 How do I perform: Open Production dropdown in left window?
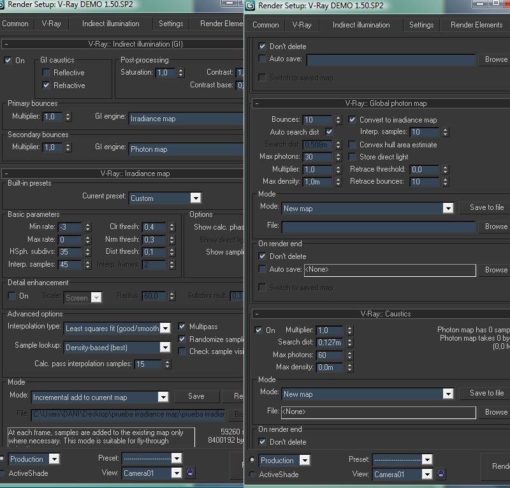tap(34, 459)
